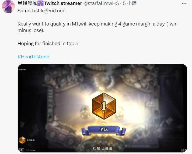192x154 pixels.
Task: Open the attached Hearthstone screenshot image
Action: (102, 108)
